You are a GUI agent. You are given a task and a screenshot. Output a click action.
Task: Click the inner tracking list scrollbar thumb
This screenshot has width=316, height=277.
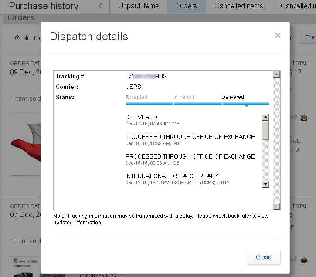coord(265,130)
